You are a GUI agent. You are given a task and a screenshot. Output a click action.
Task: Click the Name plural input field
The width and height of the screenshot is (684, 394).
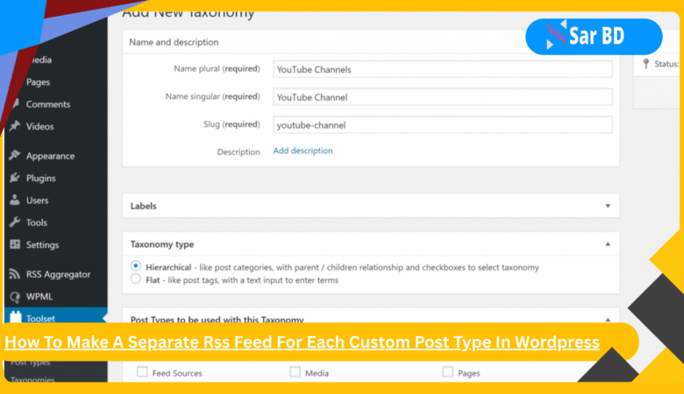[443, 69]
